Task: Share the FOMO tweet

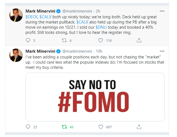Action: (x=139, y=127)
